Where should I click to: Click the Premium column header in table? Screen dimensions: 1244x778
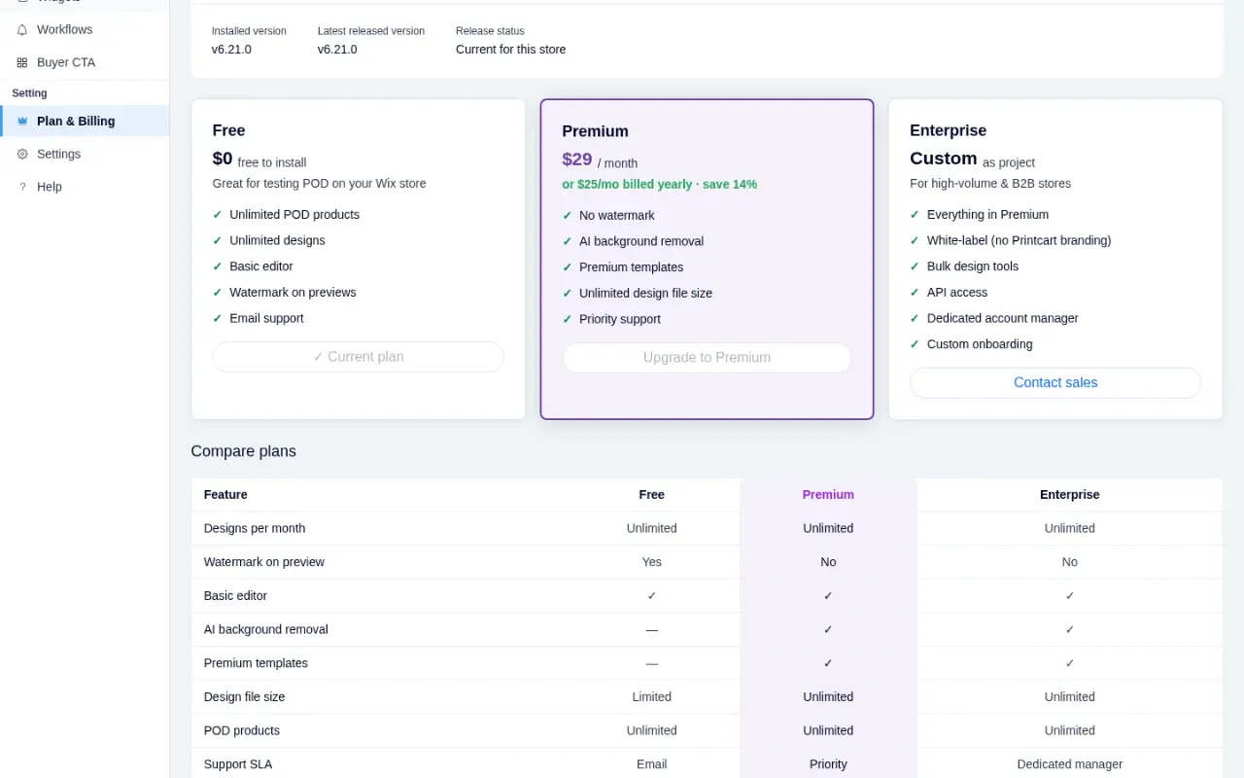coord(828,495)
